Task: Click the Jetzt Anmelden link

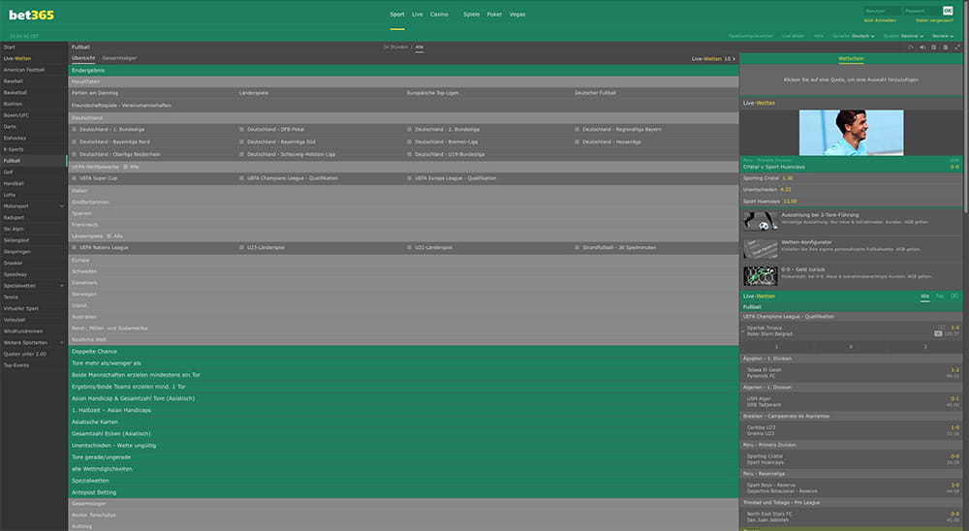Action: (880, 20)
